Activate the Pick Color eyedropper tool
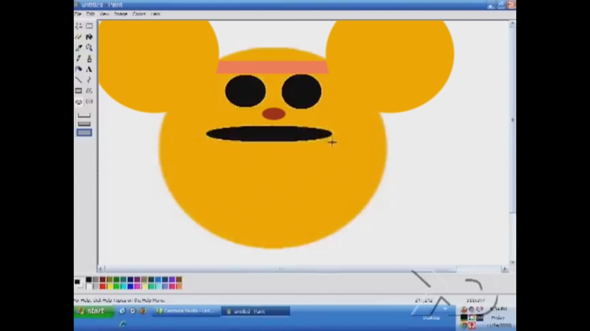 (x=78, y=47)
